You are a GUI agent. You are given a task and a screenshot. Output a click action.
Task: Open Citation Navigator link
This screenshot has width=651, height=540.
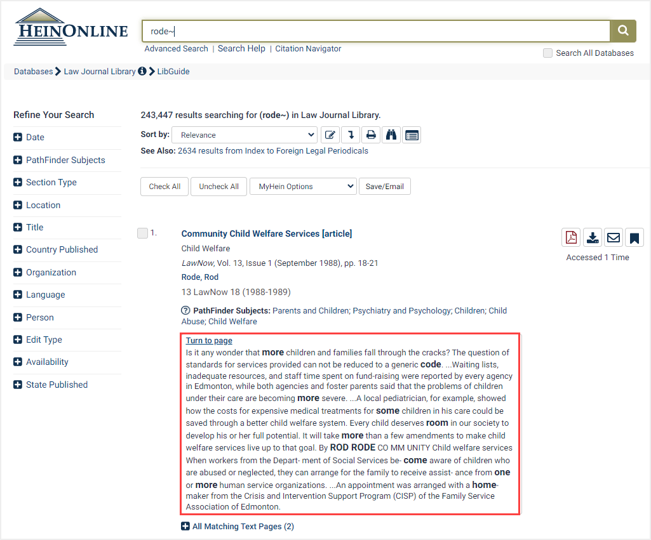[x=308, y=48]
